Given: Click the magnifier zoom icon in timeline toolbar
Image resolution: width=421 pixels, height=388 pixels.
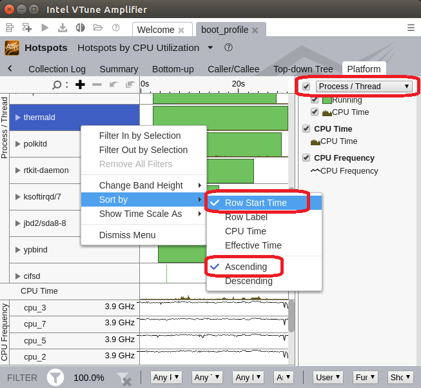Looking at the screenshot, I should (57, 85).
